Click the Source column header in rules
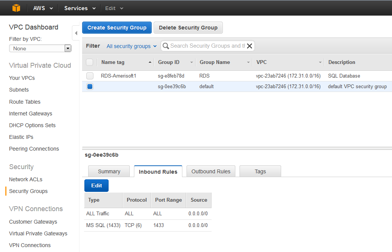The width and height of the screenshot is (392, 252). 199,200
